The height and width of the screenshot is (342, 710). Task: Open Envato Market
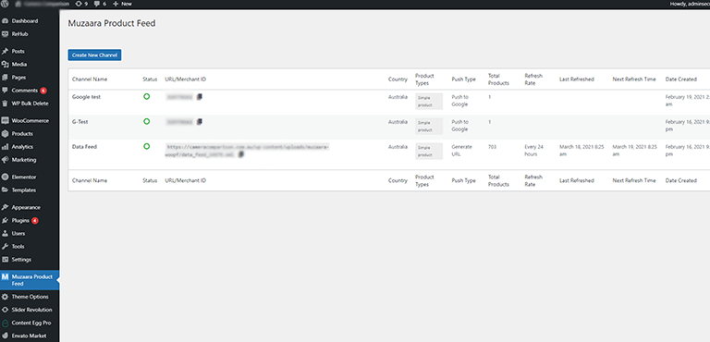[30, 336]
